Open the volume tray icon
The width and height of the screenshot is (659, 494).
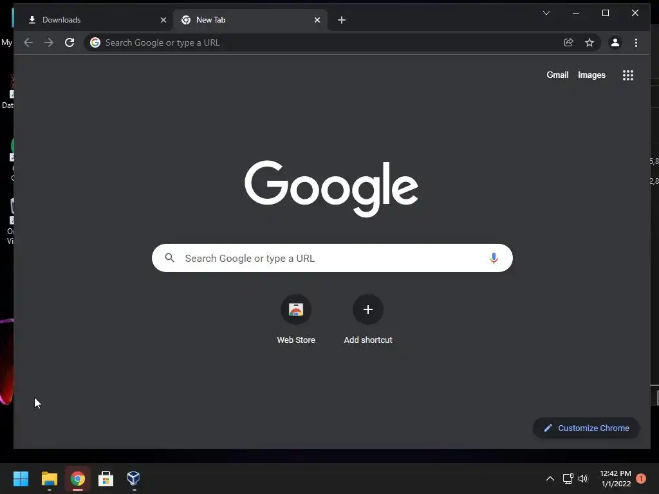[583, 479]
